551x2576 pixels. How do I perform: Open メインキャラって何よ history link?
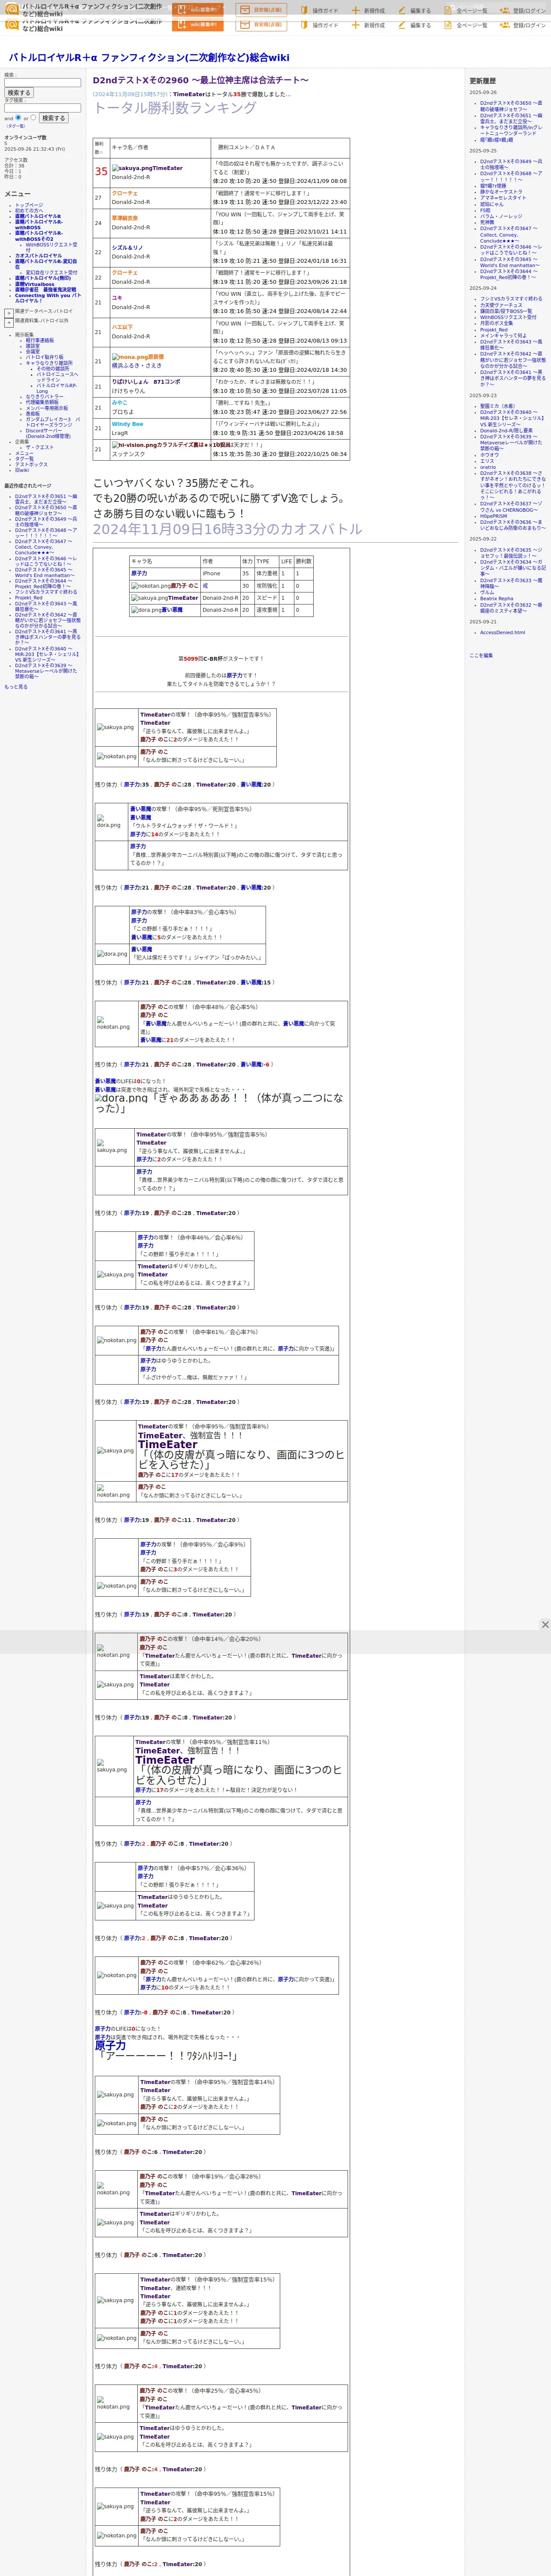click(503, 335)
